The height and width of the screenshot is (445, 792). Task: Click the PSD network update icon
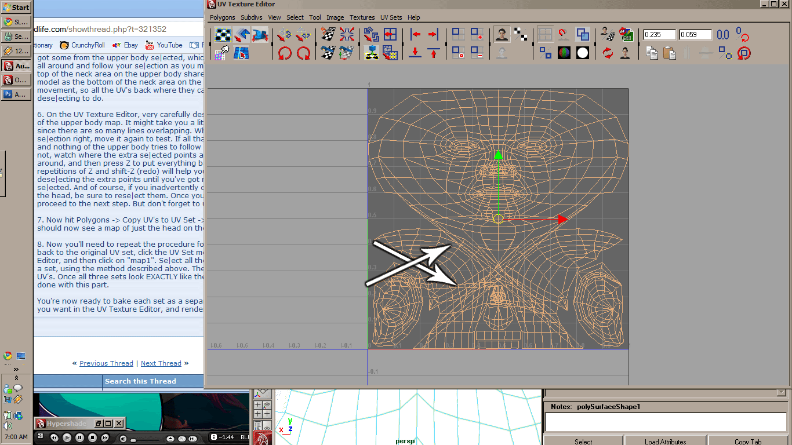click(x=626, y=35)
